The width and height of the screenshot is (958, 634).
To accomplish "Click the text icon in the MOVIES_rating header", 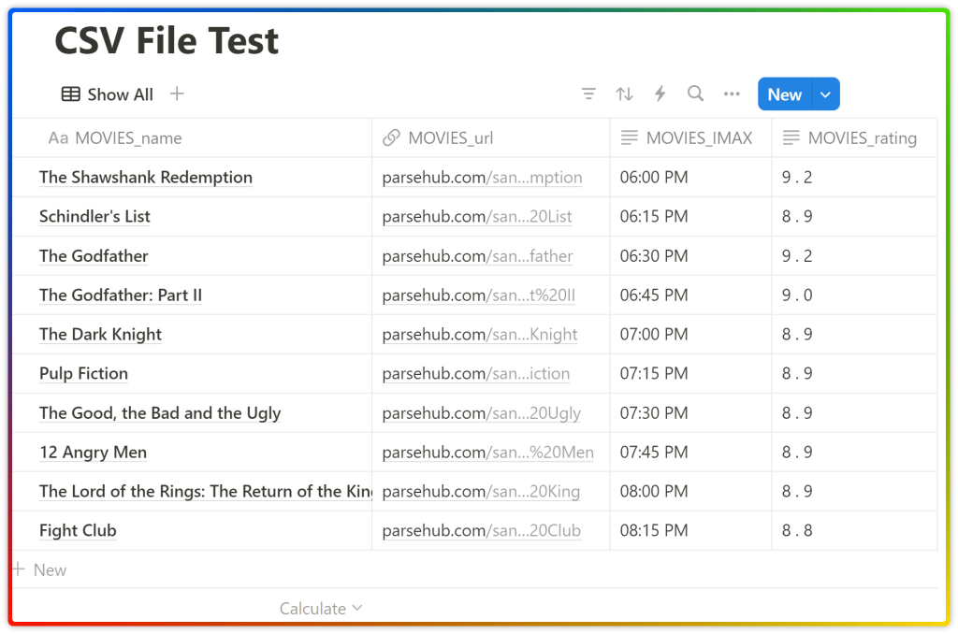I will tap(791, 138).
